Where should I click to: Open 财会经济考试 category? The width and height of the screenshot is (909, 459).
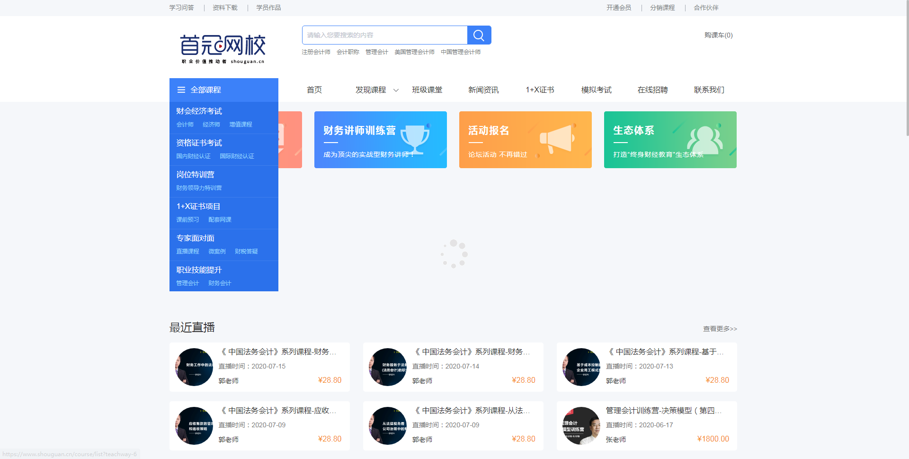199,111
